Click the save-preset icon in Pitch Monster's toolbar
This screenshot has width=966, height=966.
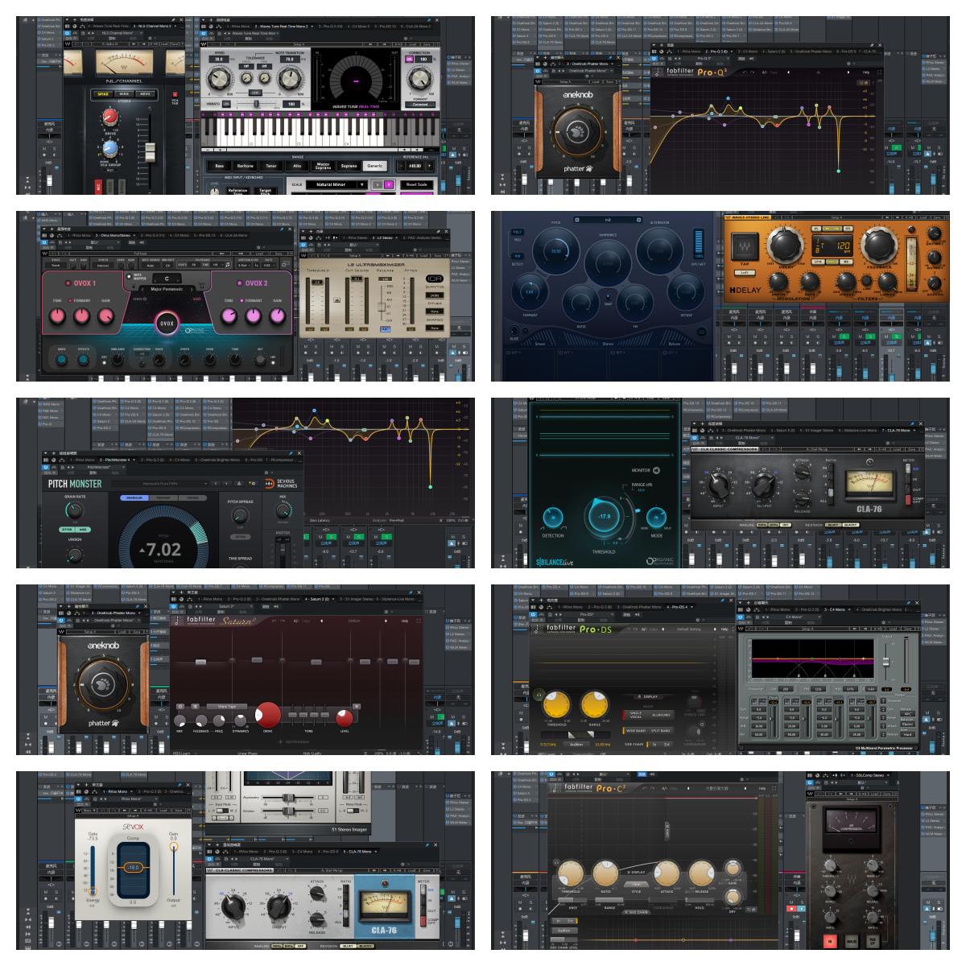[239, 484]
